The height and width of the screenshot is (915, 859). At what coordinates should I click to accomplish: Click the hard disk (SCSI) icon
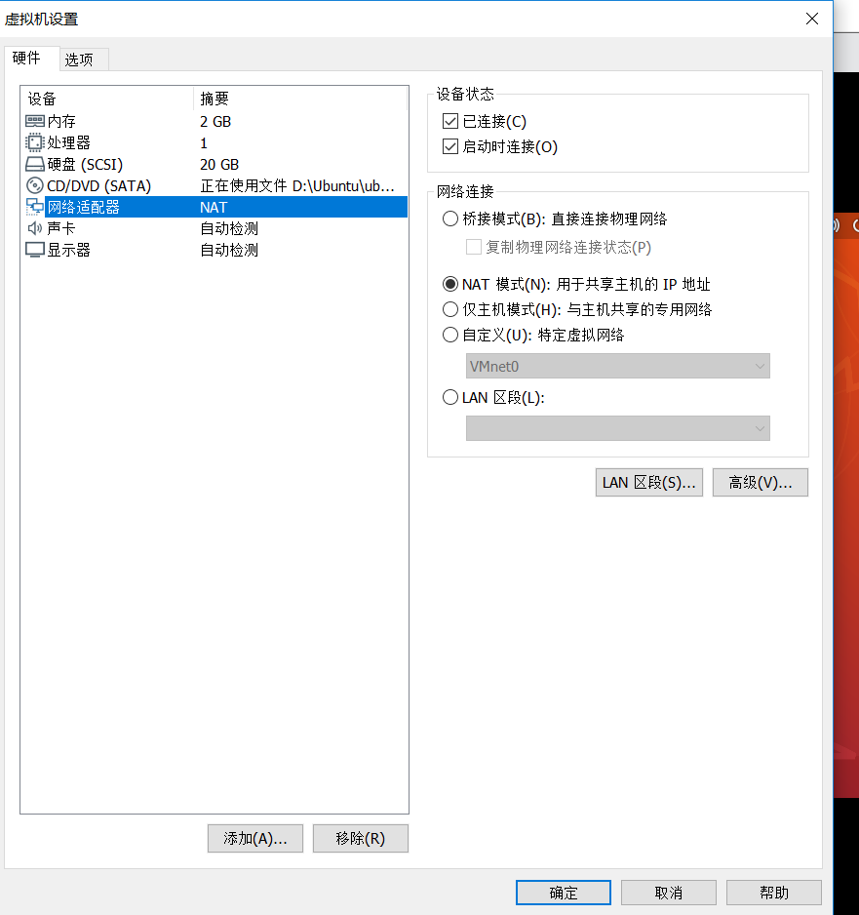pyautogui.click(x=35, y=165)
